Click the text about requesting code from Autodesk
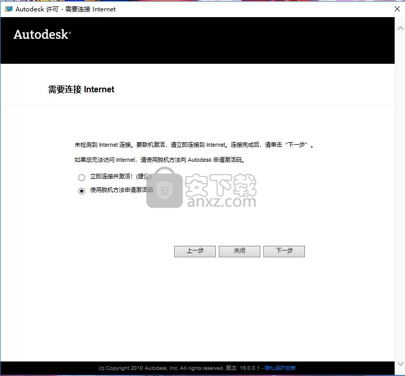Screen dimensions: 405x376 coord(159,160)
